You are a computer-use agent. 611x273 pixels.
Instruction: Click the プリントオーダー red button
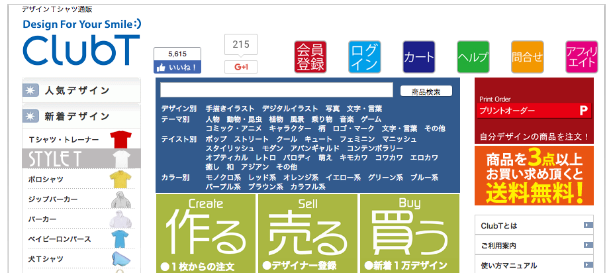click(x=534, y=111)
